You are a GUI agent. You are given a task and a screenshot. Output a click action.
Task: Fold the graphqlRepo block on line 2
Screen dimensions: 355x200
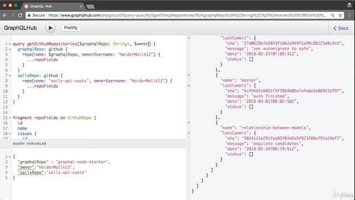[10, 49]
